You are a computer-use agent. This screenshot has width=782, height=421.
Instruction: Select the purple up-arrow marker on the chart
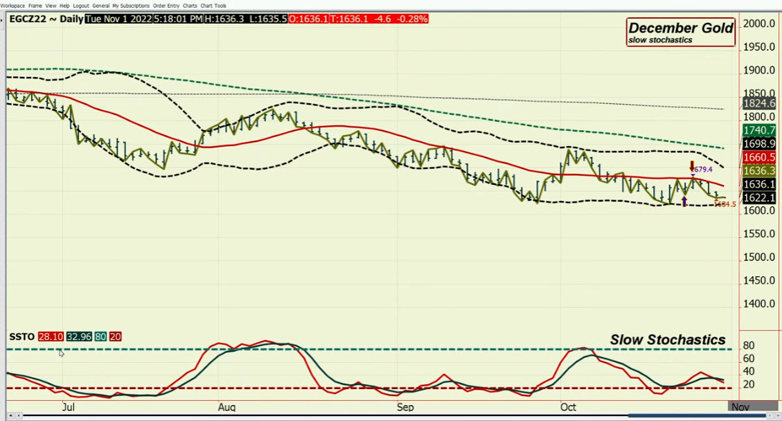pyautogui.click(x=684, y=201)
